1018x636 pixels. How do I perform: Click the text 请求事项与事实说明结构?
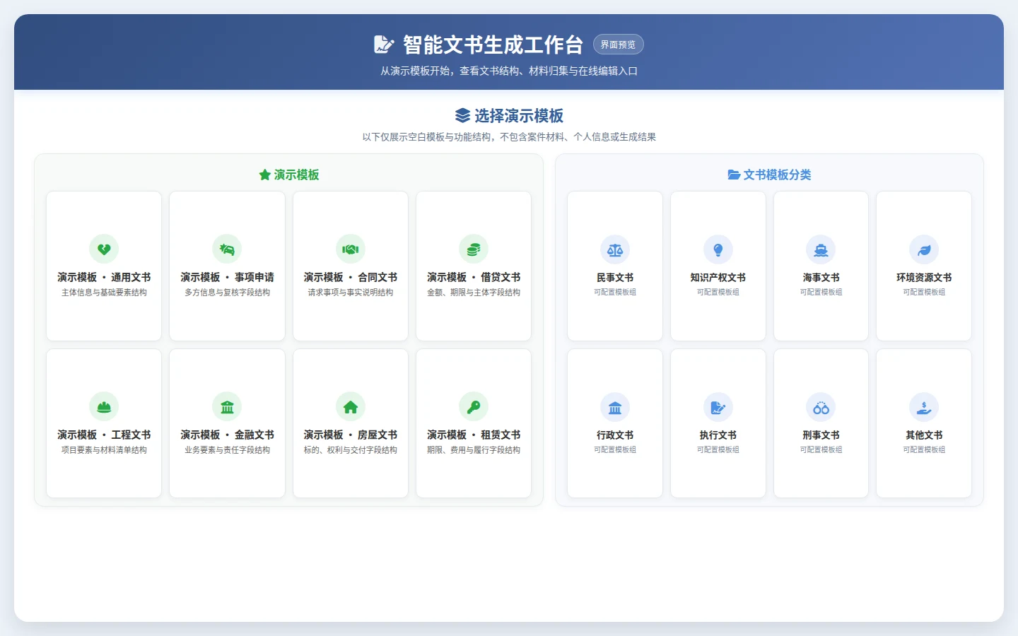351,293
